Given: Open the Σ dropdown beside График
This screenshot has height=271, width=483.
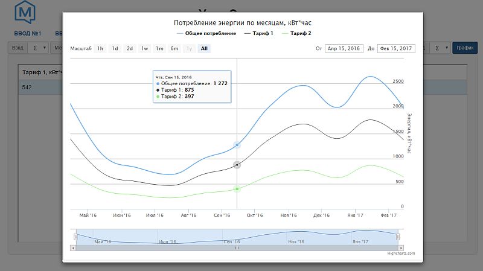Looking at the screenshot, I should coord(442,48).
